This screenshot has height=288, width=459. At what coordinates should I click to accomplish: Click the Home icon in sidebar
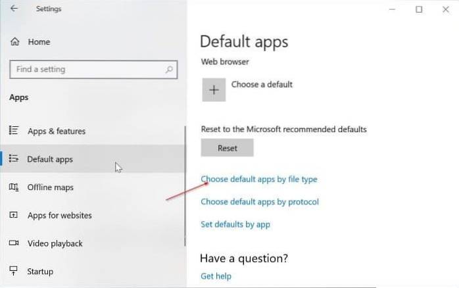pos(14,42)
